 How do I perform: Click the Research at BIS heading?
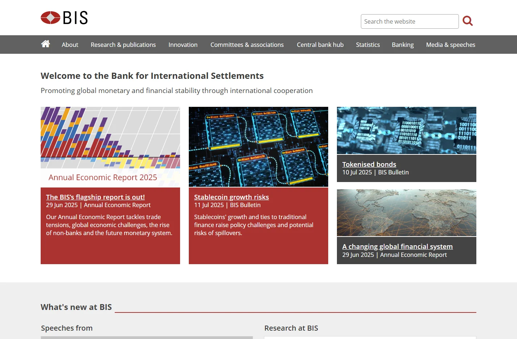pyautogui.click(x=291, y=328)
